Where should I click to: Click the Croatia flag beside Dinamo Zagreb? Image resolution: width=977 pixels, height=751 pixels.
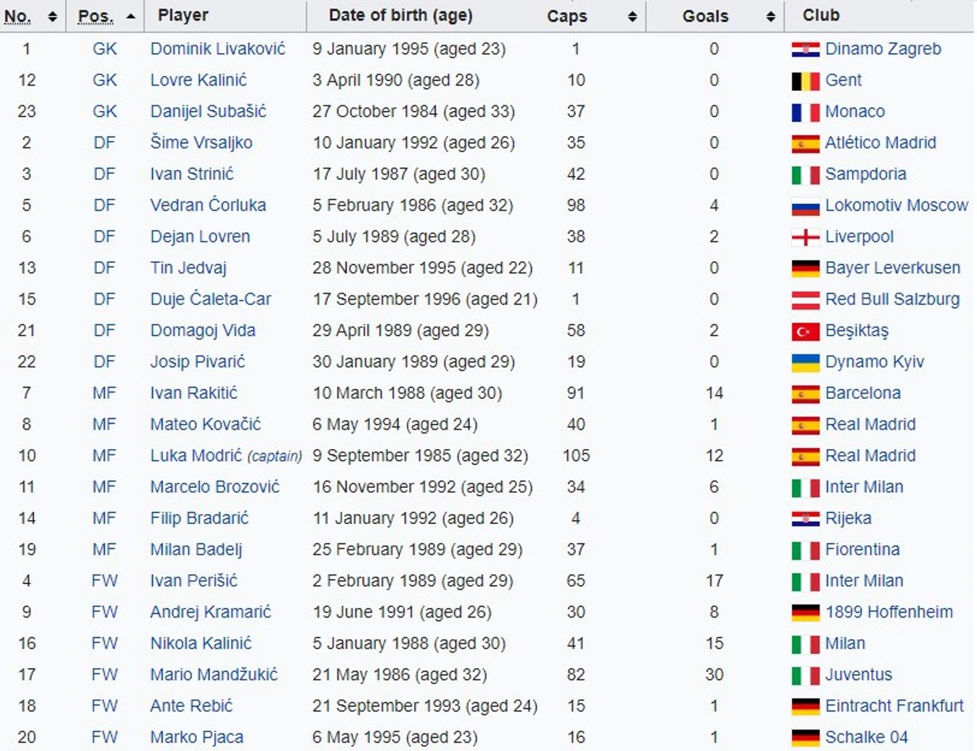click(x=805, y=50)
